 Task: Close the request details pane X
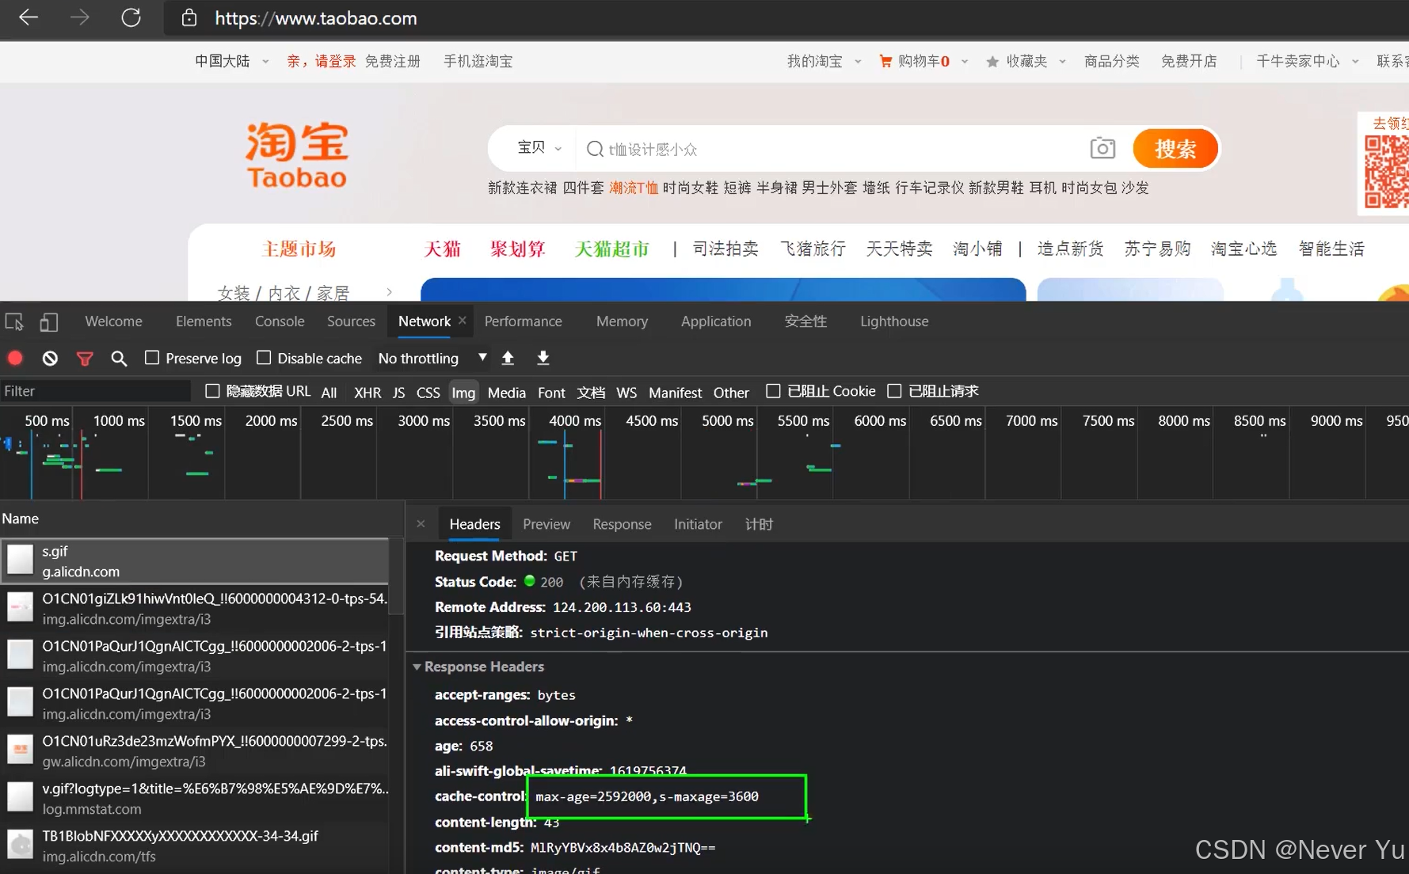[x=421, y=523]
